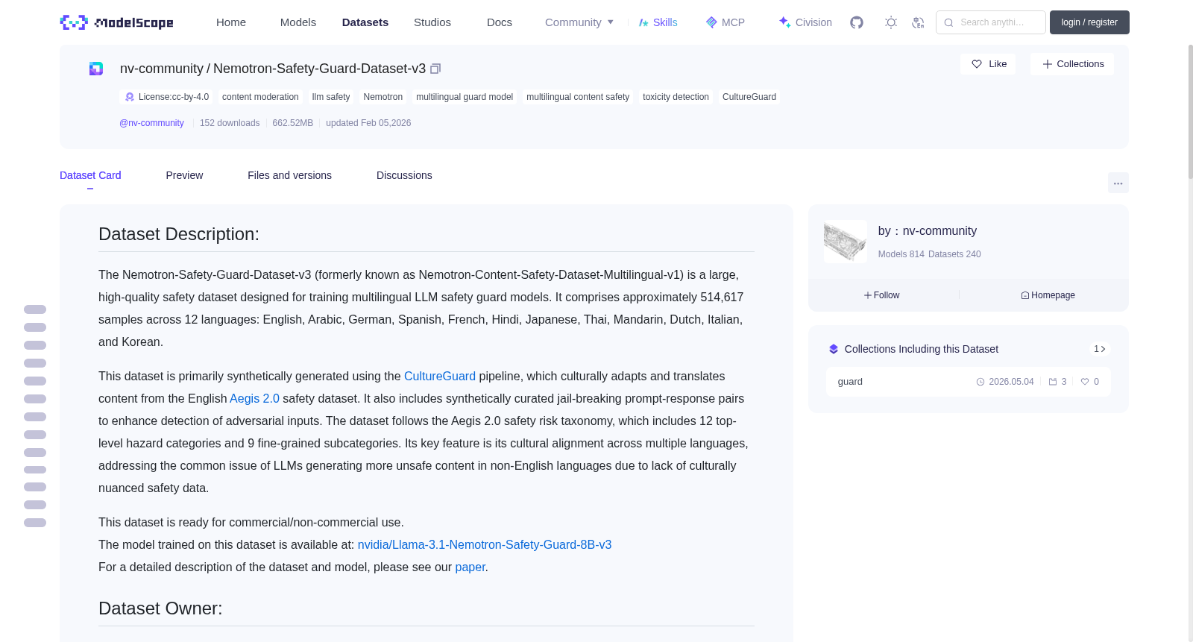Expand the Community dropdown menu

pos(579,22)
